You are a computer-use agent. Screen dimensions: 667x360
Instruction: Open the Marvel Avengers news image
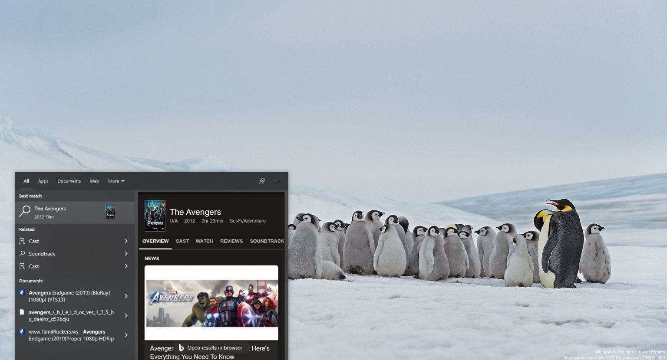point(211,303)
